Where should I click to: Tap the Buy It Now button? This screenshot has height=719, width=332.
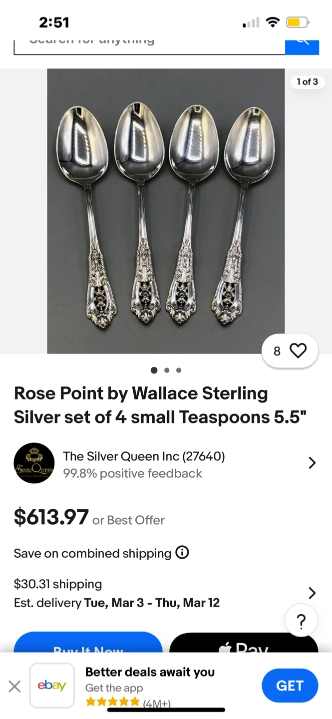coord(88,644)
